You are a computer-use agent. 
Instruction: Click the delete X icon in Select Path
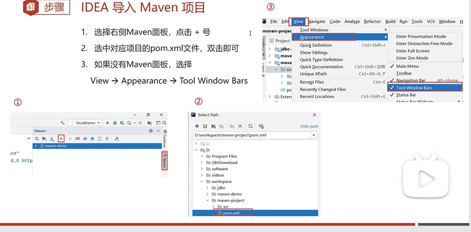click(240, 127)
